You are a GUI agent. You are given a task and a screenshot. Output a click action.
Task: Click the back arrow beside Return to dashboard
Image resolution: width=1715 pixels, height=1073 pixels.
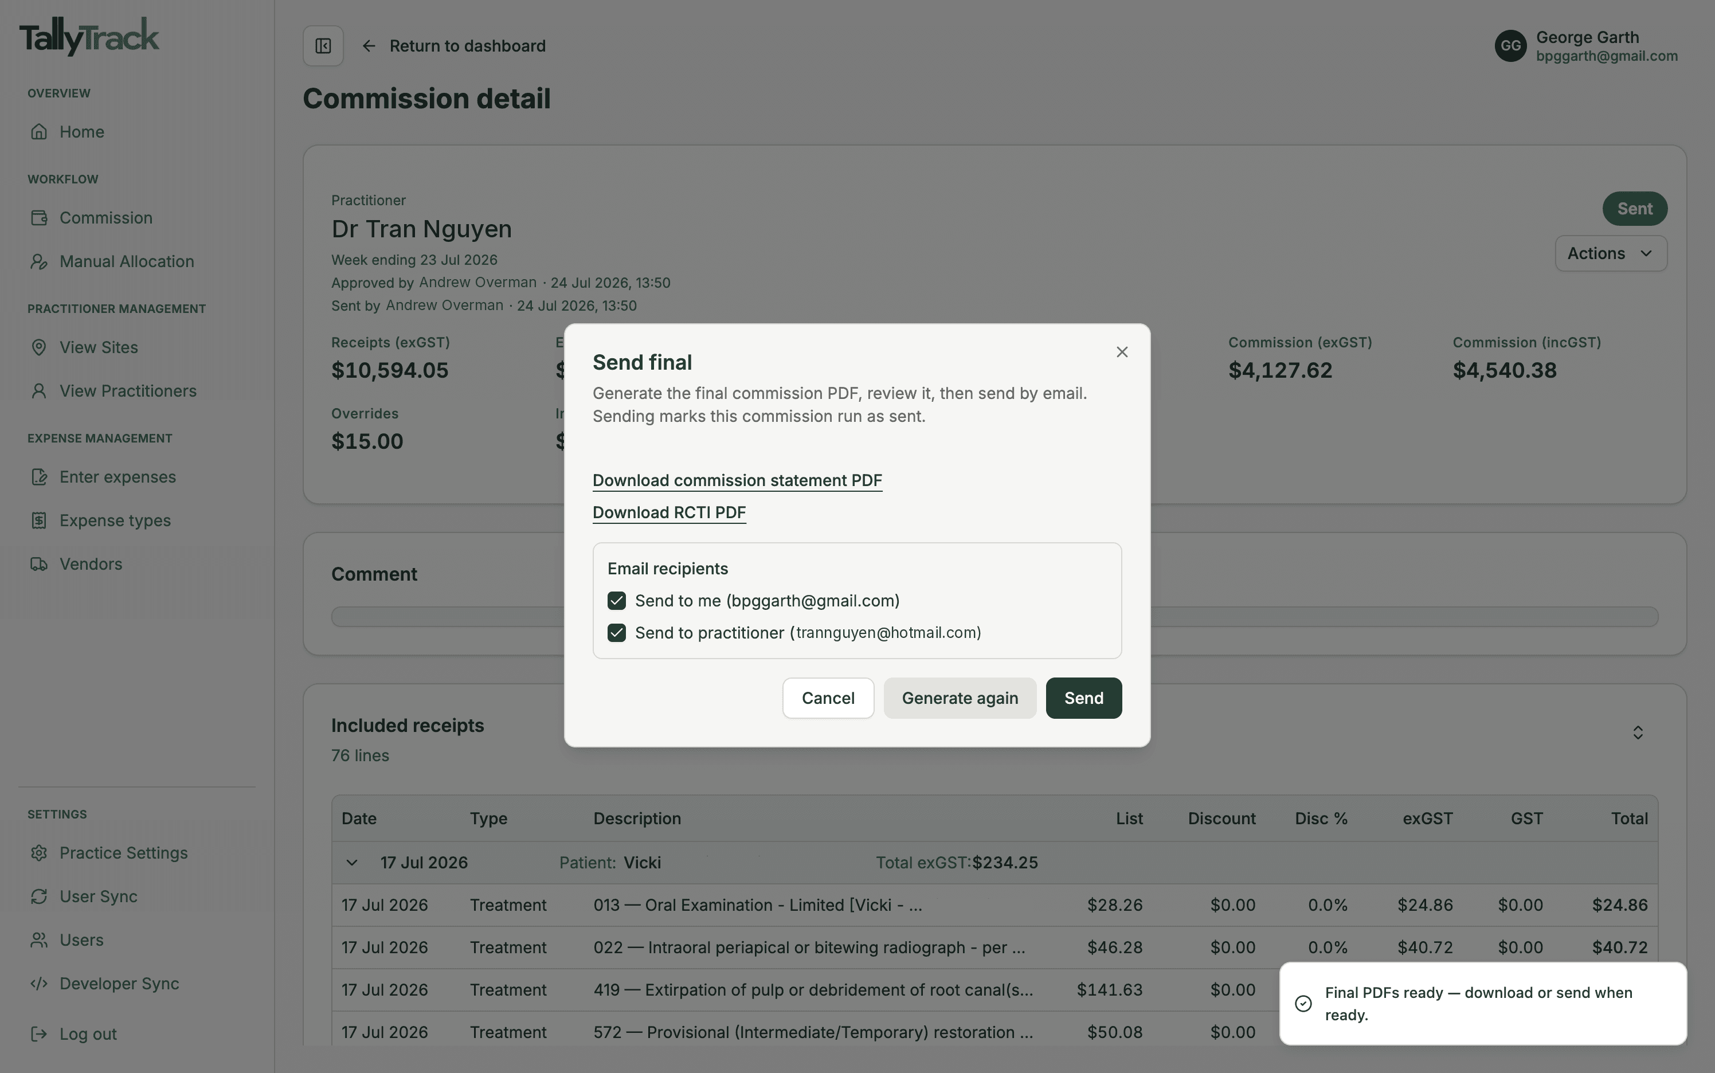click(x=368, y=46)
